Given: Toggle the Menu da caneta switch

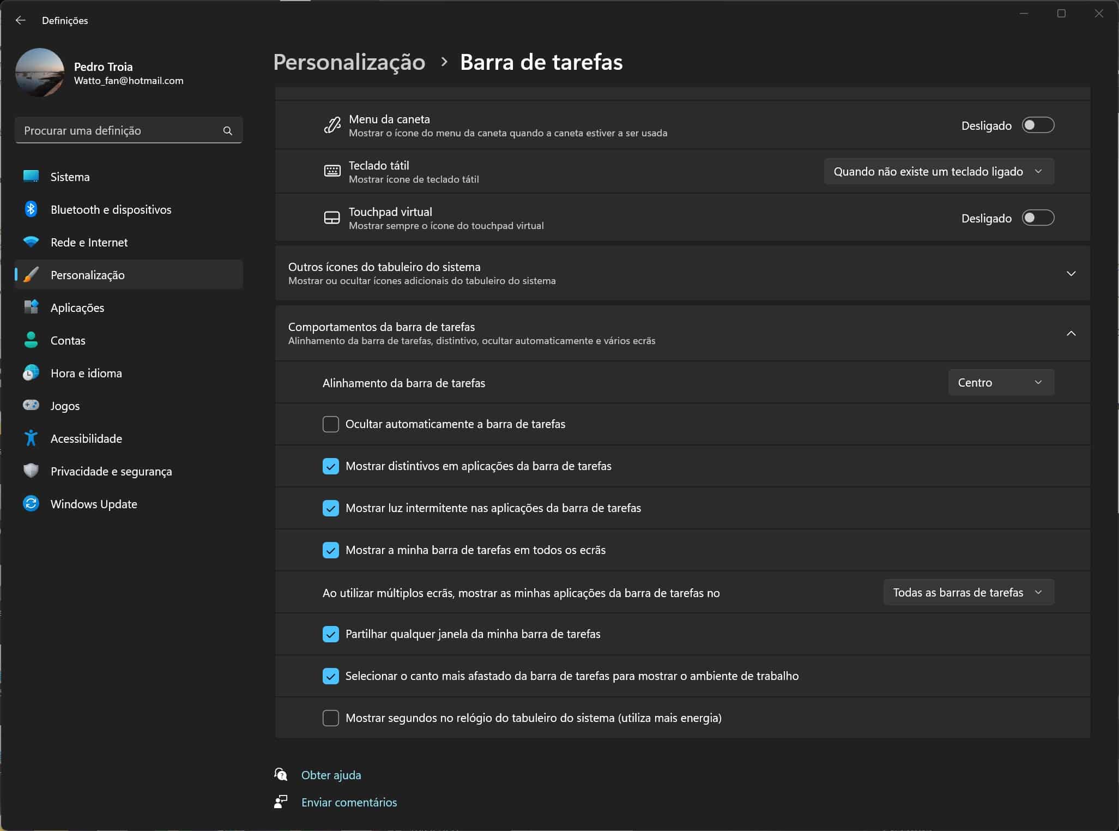Looking at the screenshot, I should (x=1037, y=125).
